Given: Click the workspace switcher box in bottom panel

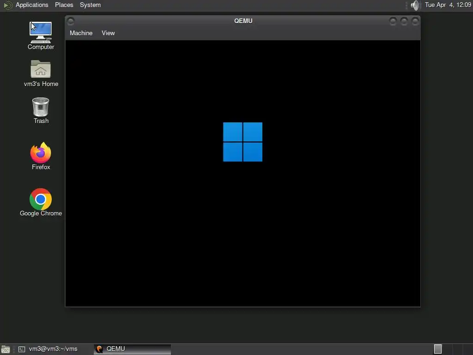Looking at the screenshot, I should [x=438, y=349].
